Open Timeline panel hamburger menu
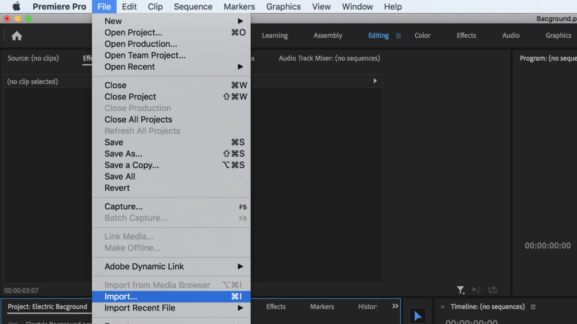 (533, 307)
